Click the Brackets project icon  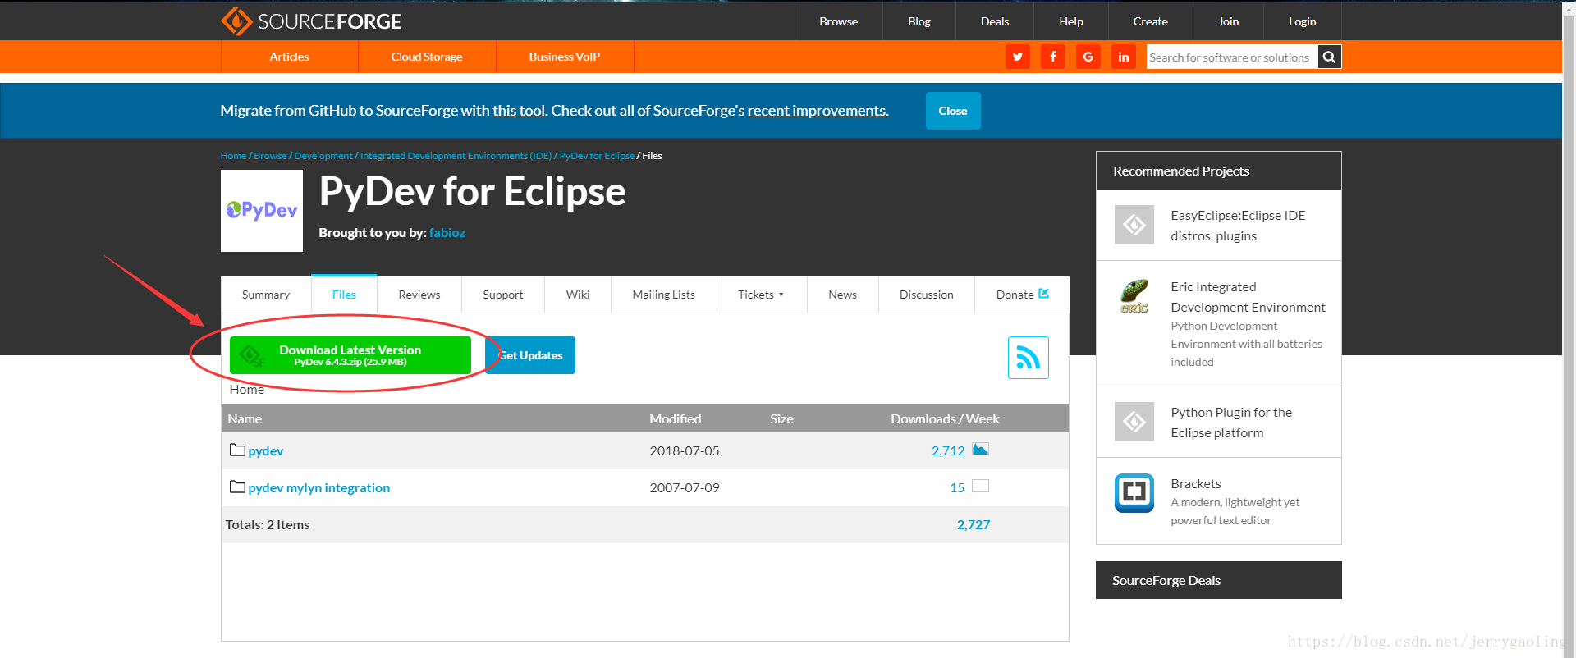(1134, 493)
